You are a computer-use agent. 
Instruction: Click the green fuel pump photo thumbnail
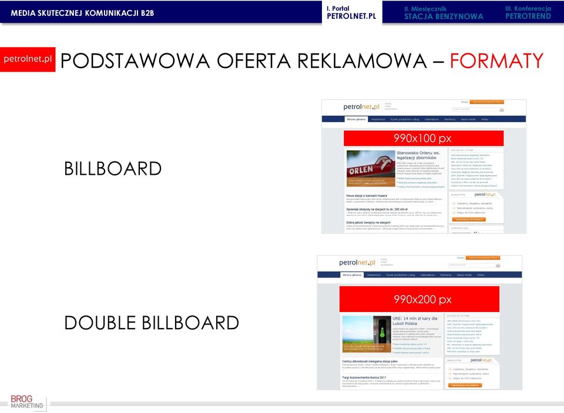pos(367,334)
